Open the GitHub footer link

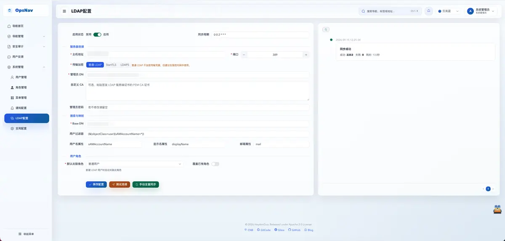pyautogui.click(x=295, y=230)
